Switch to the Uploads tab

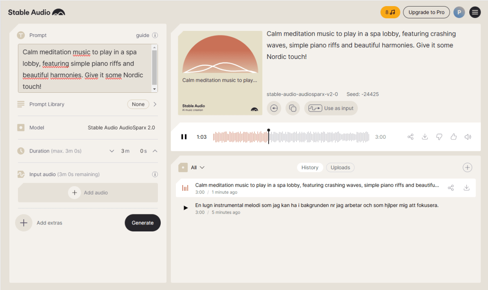[x=340, y=167]
